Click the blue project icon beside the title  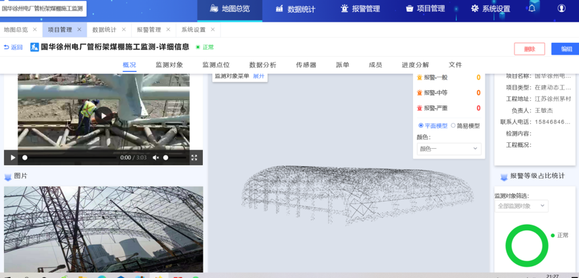(x=34, y=47)
